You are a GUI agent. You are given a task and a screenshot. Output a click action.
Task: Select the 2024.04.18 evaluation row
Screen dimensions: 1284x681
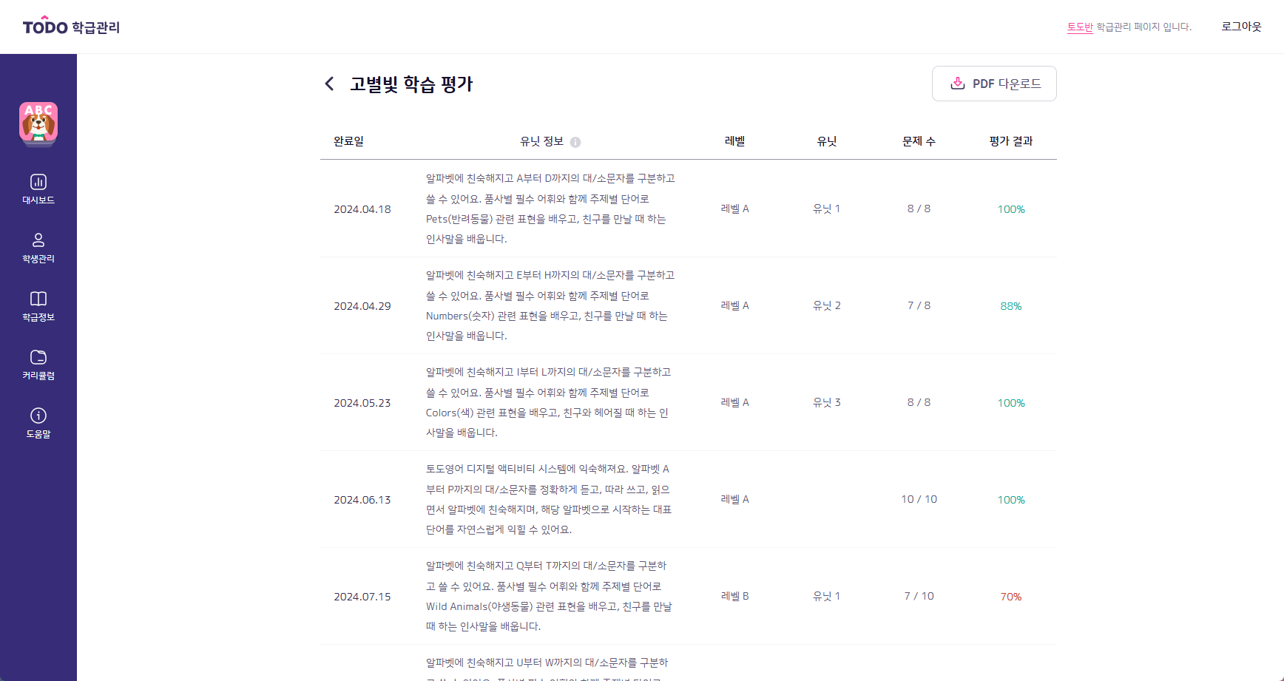[689, 209]
